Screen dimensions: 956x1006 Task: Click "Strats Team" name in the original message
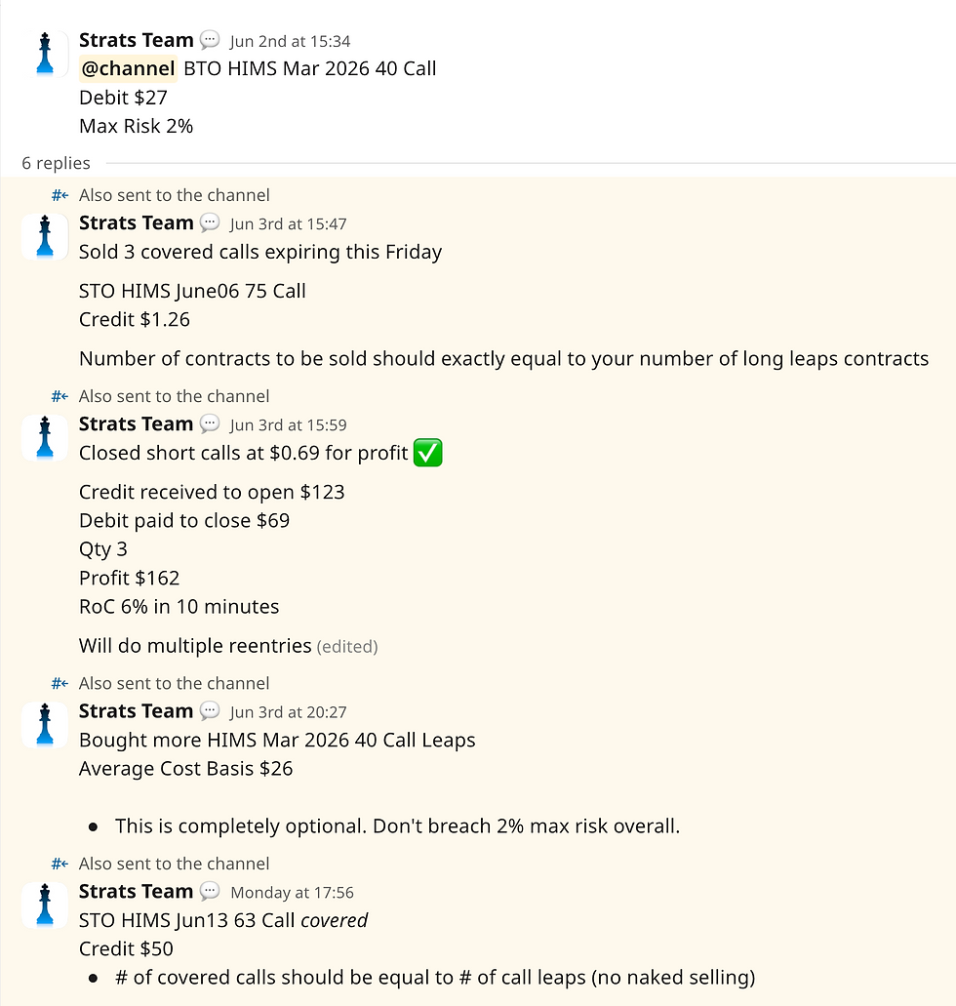click(x=136, y=40)
